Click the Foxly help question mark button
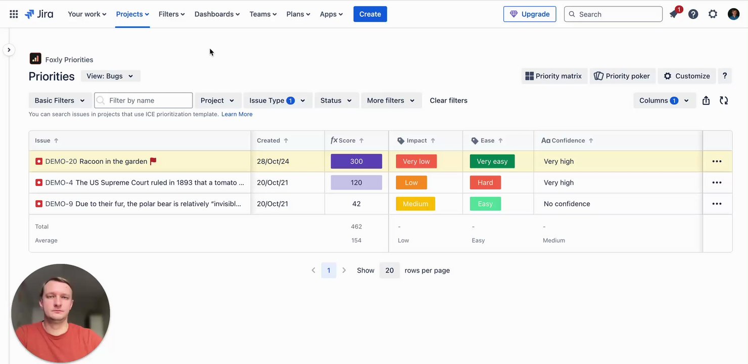This screenshot has height=364, width=748. [725, 76]
